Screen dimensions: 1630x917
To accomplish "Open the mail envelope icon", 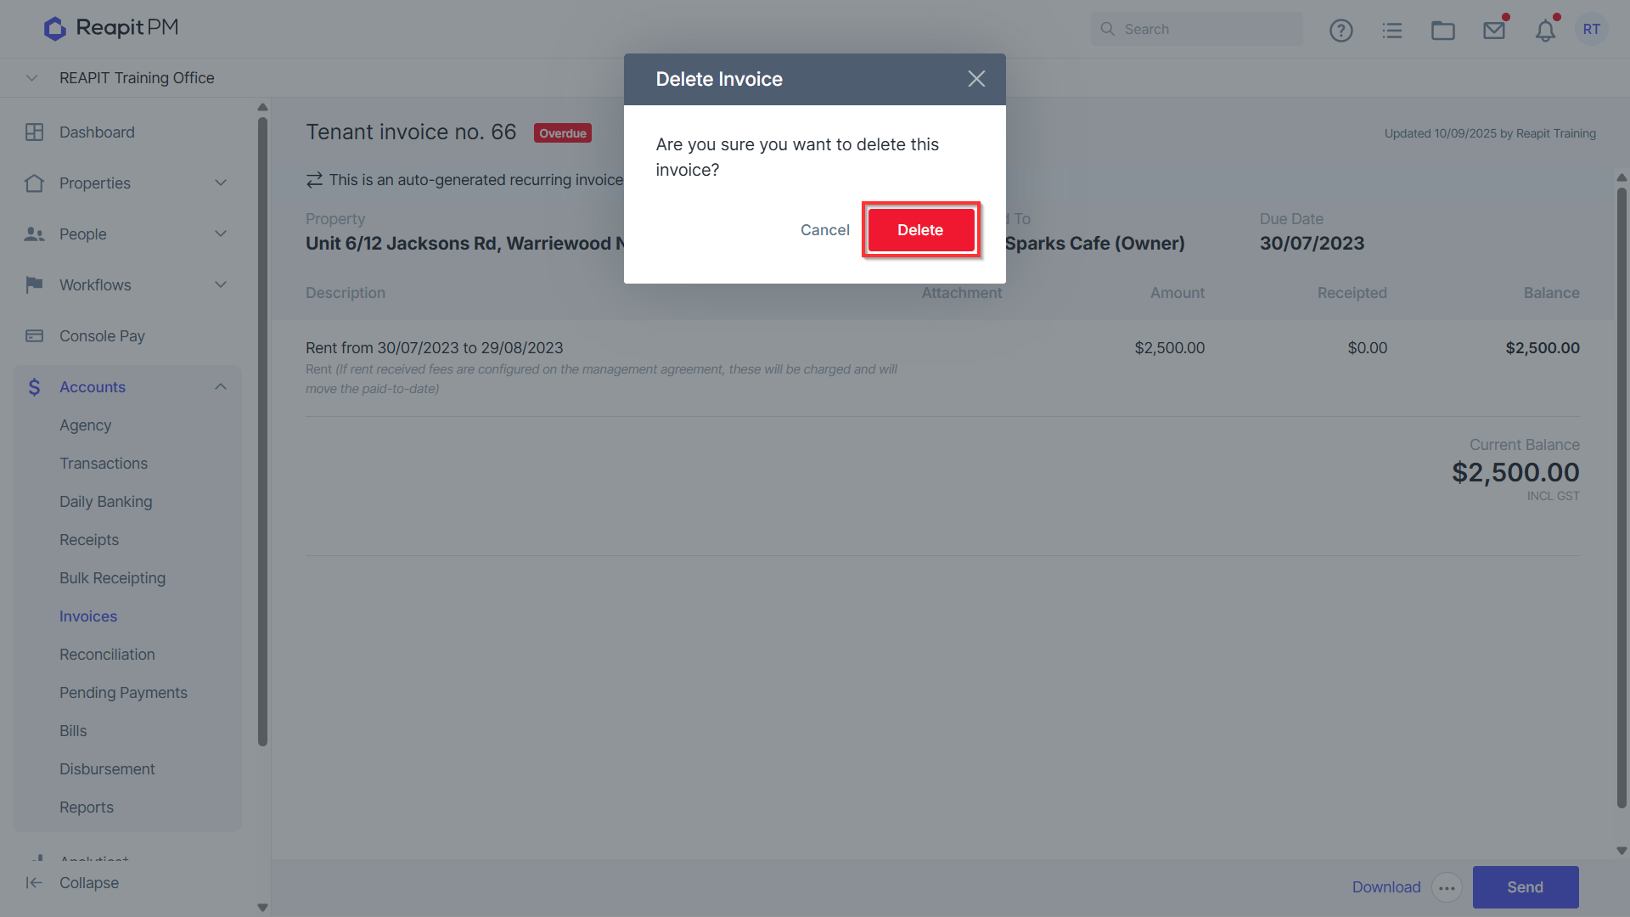I will click(1494, 31).
